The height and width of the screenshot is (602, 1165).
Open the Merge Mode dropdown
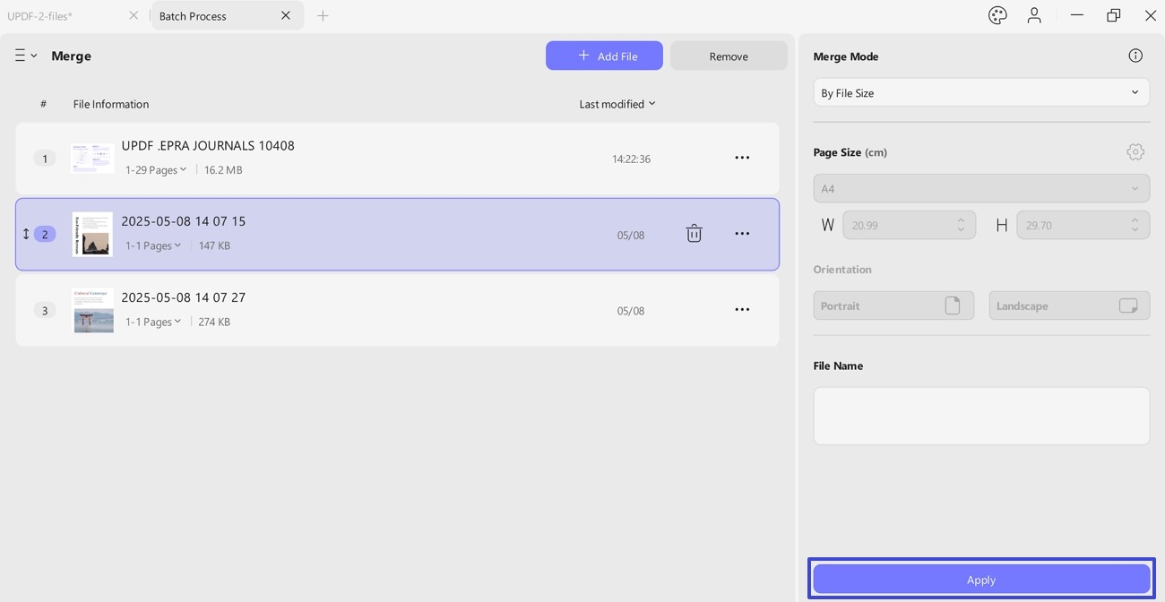[x=980, y=92]
